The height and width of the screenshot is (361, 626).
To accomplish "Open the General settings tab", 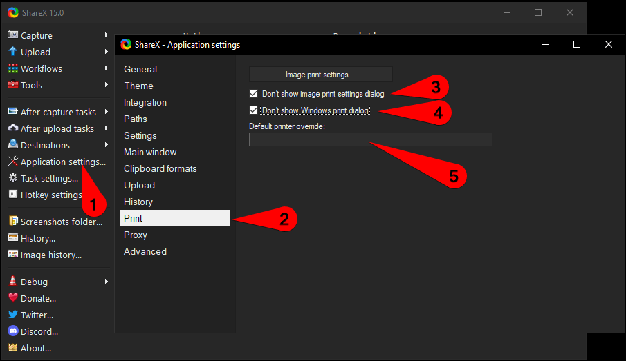I will pos(175,69).
